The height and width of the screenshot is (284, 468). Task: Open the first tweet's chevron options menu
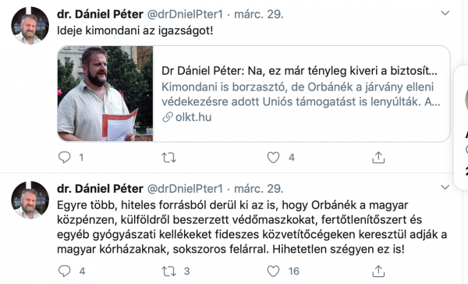pyautogui.click(x=445, y=13)
